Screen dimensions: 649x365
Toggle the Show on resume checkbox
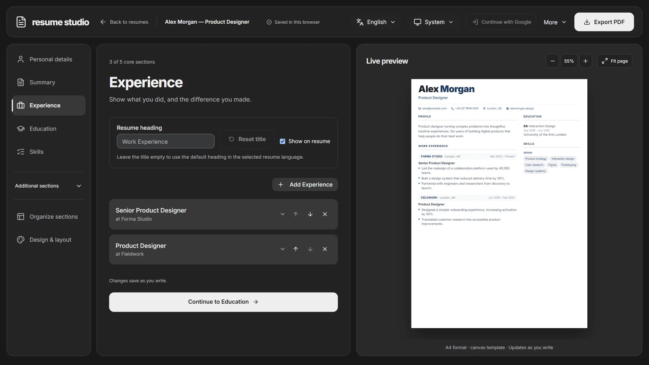282,141
